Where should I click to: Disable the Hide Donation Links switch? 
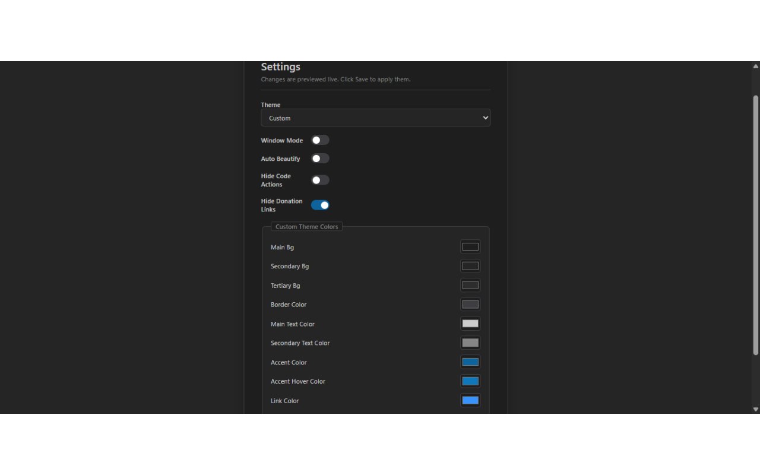tap(320, 205)
